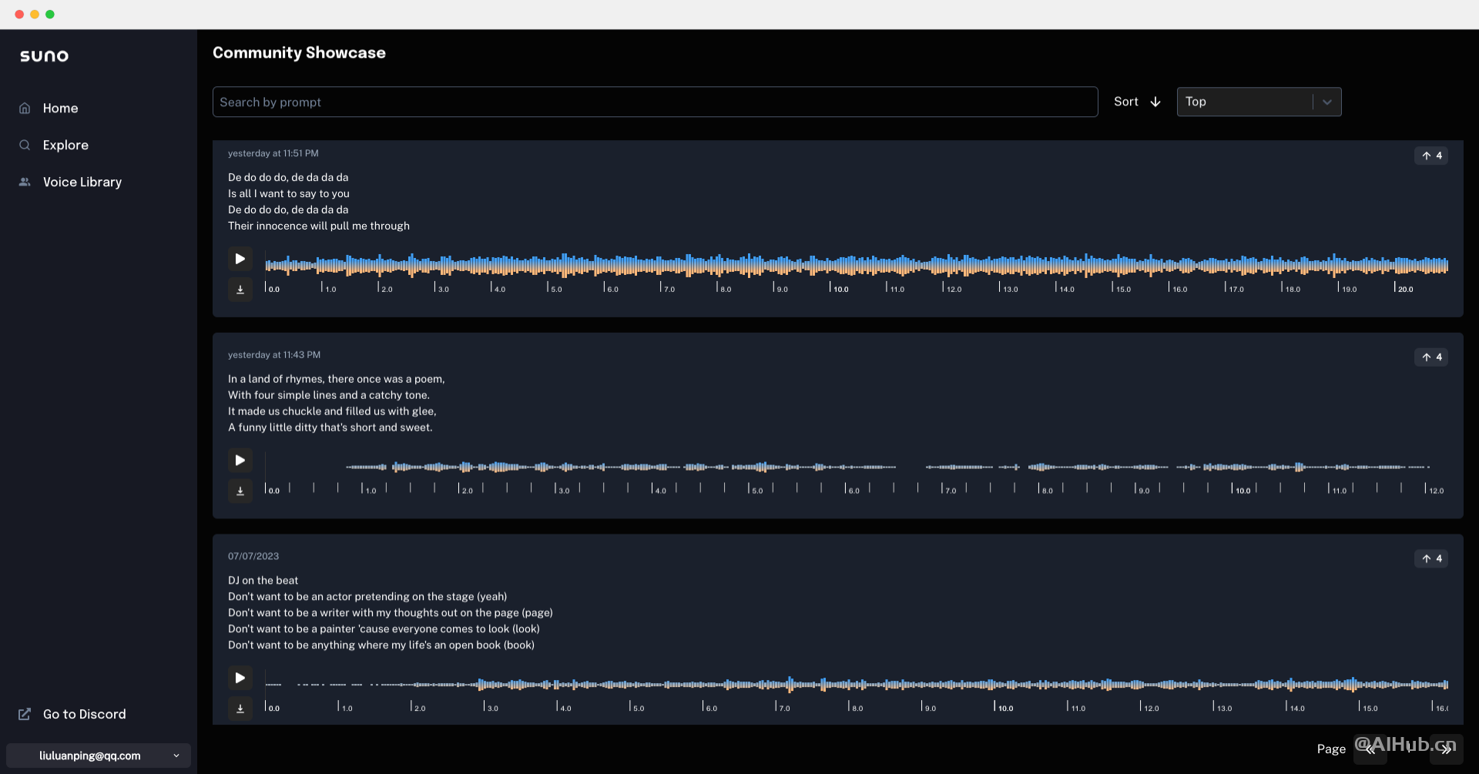Click lyric 'Their innocence will pull me through'
Screen dimensions: 1479x774
tap(319, 226)
